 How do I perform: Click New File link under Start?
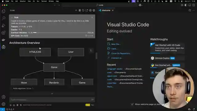pyautogui.click(x=116, y=44)
